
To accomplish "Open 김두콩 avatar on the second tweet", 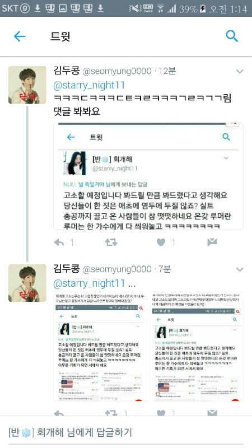I will pyautogui.click(x=27, y=283).
